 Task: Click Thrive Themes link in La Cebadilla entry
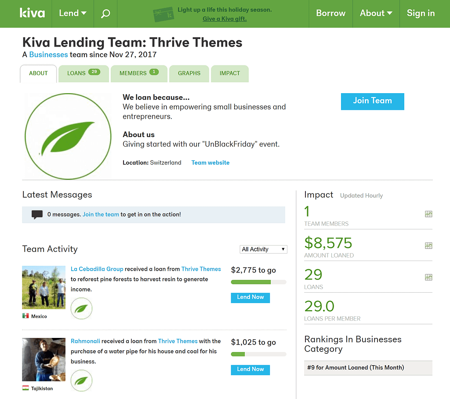pyautogui.click(x=201, y=269)
